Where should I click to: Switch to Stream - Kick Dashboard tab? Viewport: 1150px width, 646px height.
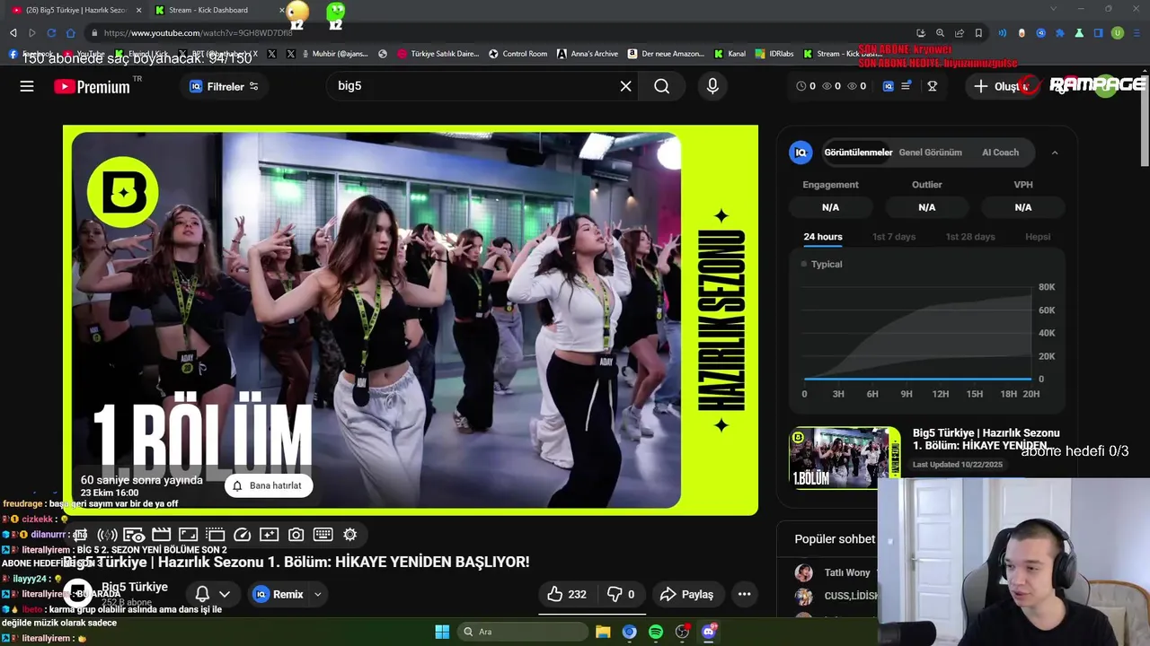click(x=216, y=10)
